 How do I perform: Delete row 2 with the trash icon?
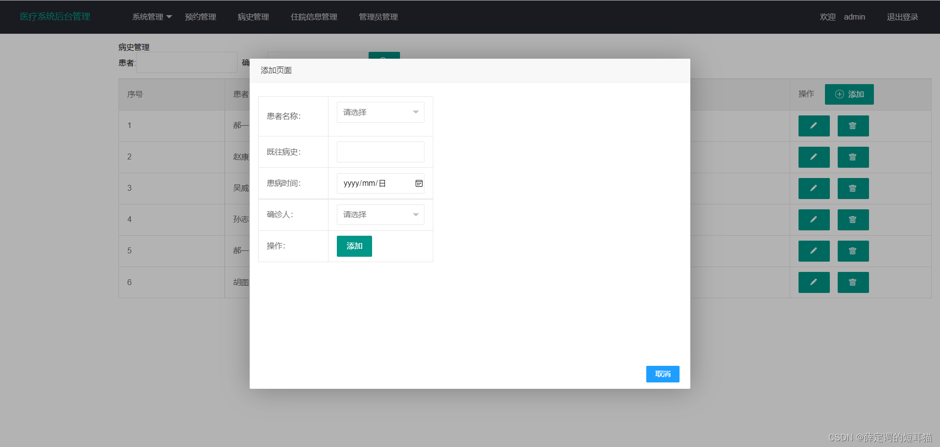pyautogui.click(x=853, y=157)
